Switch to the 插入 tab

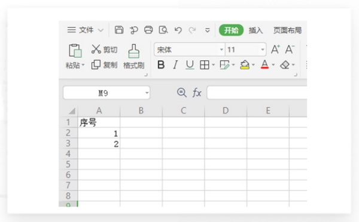point(255,30)
